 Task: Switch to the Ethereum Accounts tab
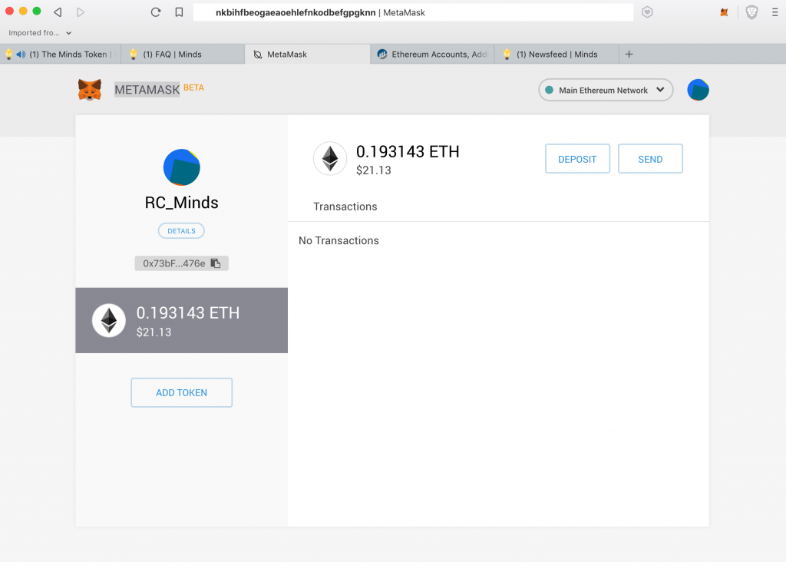(x=432, y=55)
